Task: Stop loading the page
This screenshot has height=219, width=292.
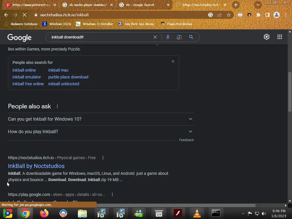Action: (x=25, y=15)
